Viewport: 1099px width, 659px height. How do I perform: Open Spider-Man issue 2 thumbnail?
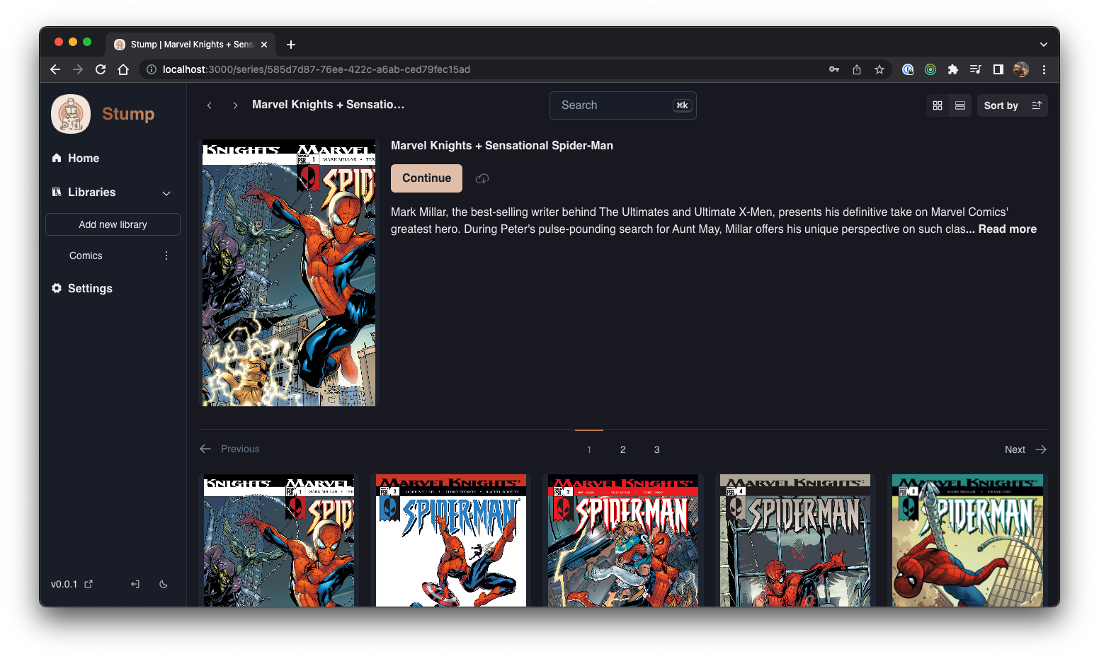451,540
